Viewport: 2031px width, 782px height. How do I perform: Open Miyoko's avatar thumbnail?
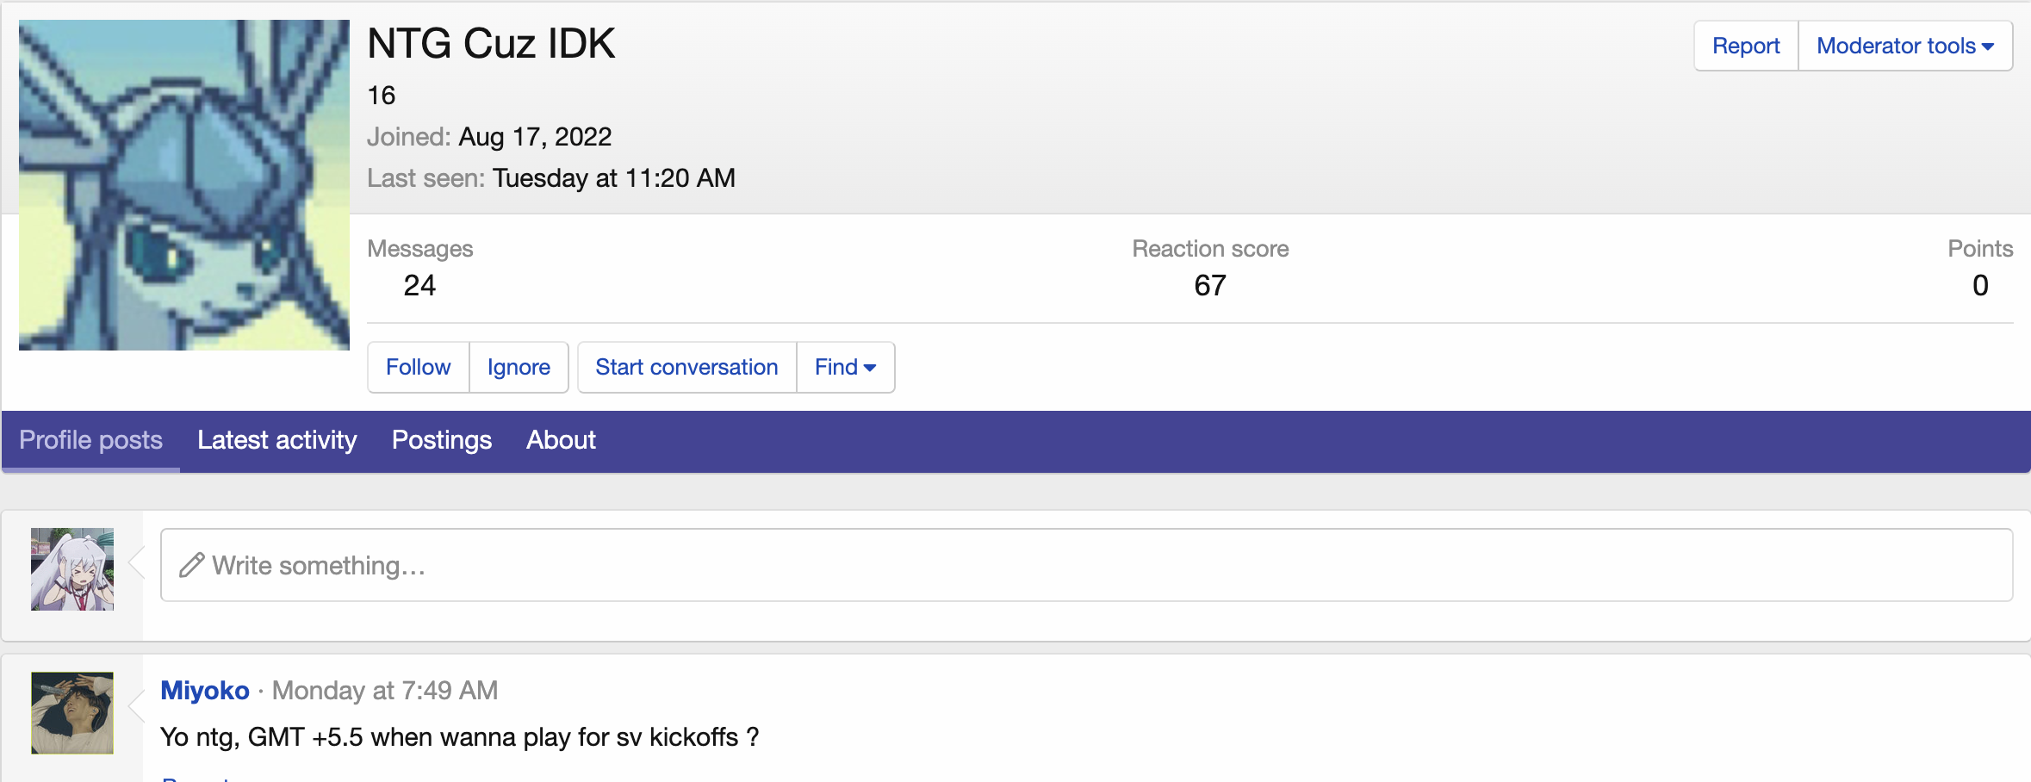72,713
